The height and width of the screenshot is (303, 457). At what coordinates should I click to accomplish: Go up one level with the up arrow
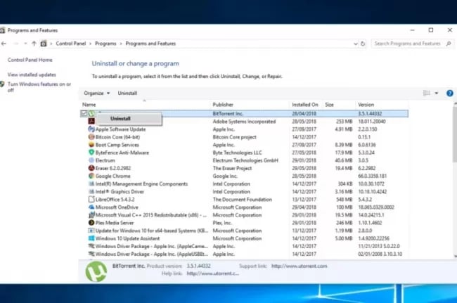click(34, 44)
